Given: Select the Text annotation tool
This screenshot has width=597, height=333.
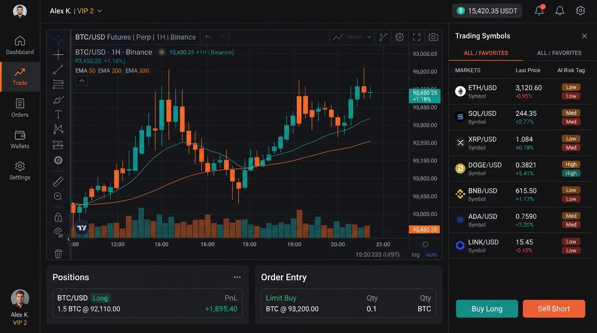Looking at the screenshot, I should coord(58,114).
